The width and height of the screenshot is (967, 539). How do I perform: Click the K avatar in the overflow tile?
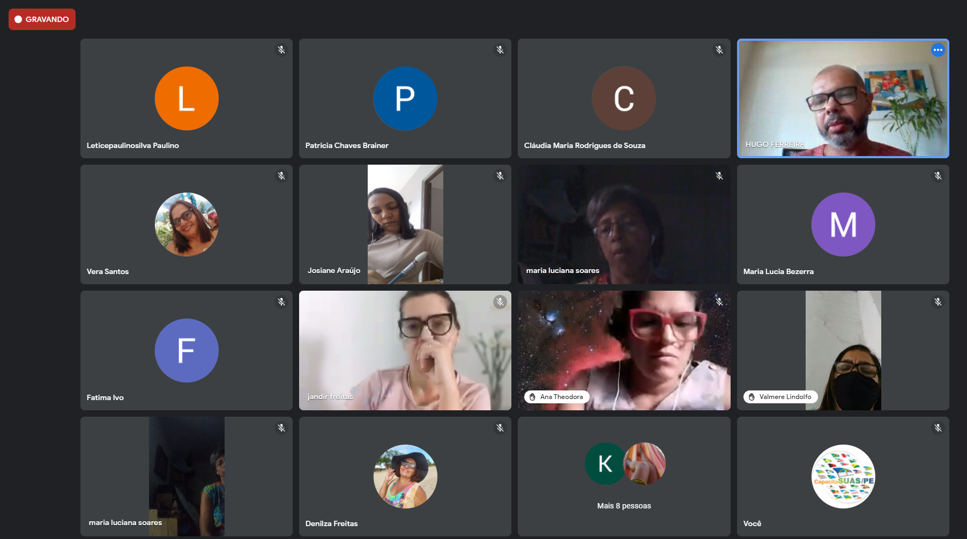[605, 464]
